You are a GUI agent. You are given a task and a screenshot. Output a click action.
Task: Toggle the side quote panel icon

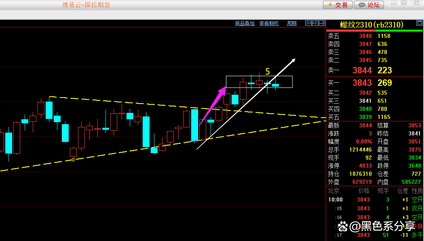(322, 23)
